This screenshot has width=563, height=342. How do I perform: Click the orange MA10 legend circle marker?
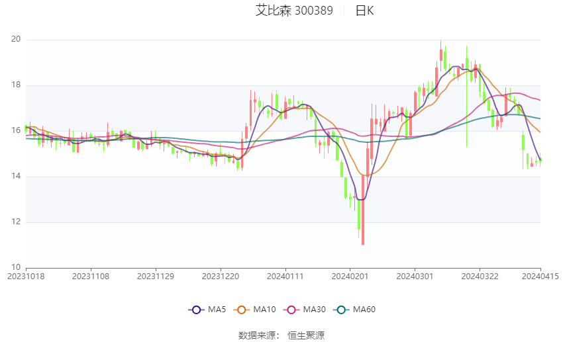click(x=242, y=310)
